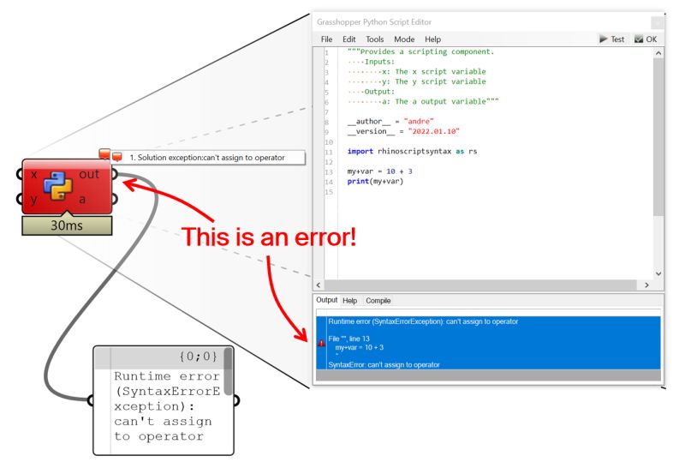The width and height of the screenshot is (685, 468).
Task: Click the y input parameter
Action: point(33,200)
